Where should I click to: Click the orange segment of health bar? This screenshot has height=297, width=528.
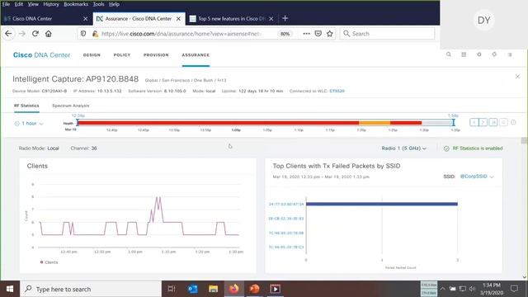375,123
